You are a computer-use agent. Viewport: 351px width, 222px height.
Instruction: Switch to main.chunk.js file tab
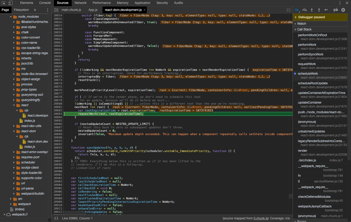(x=71, y=10)
